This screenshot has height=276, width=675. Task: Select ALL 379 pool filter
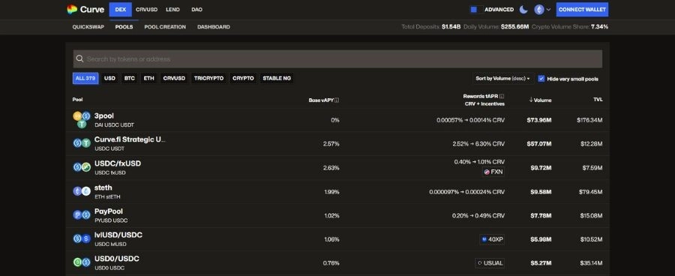point(85,78)
